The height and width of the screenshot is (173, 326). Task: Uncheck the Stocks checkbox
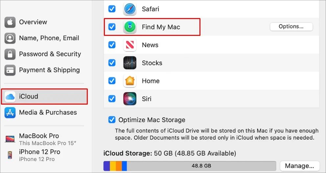pos(112,63)
